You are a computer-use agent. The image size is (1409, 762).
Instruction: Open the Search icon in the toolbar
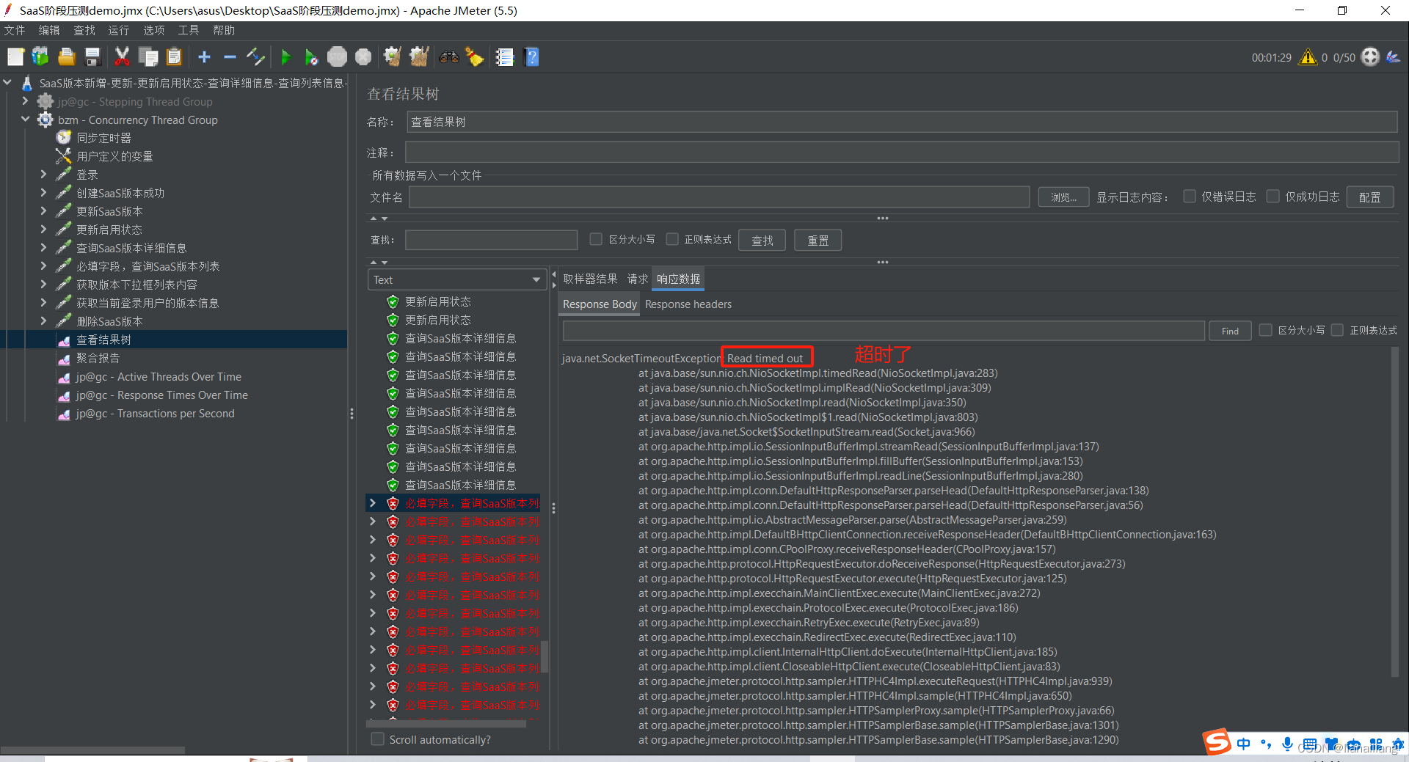pos(448,56)
